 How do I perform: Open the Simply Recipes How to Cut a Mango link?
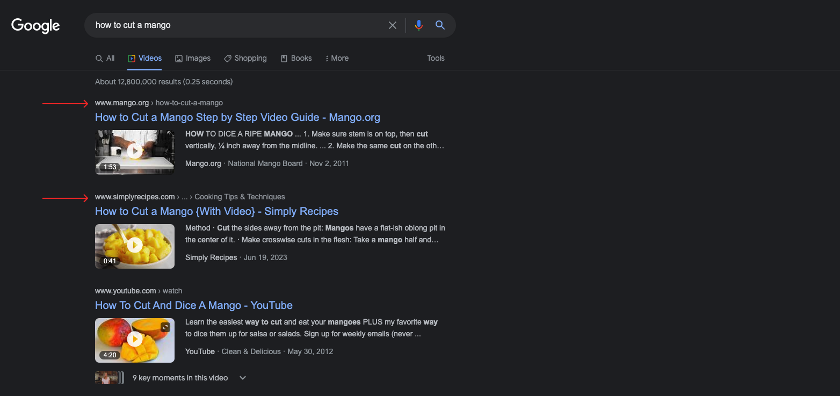pos(216,211)
